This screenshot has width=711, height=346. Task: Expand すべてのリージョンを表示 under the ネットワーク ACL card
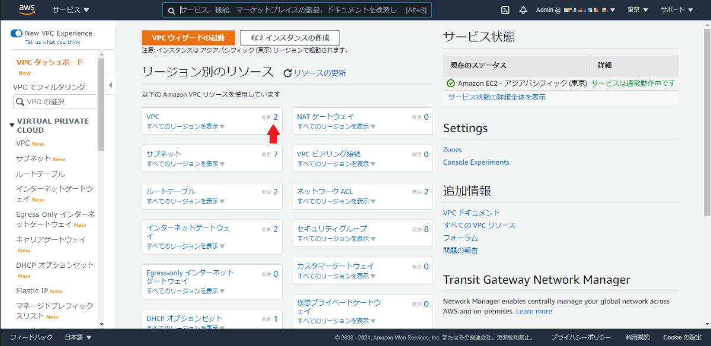tap(336, 201)
